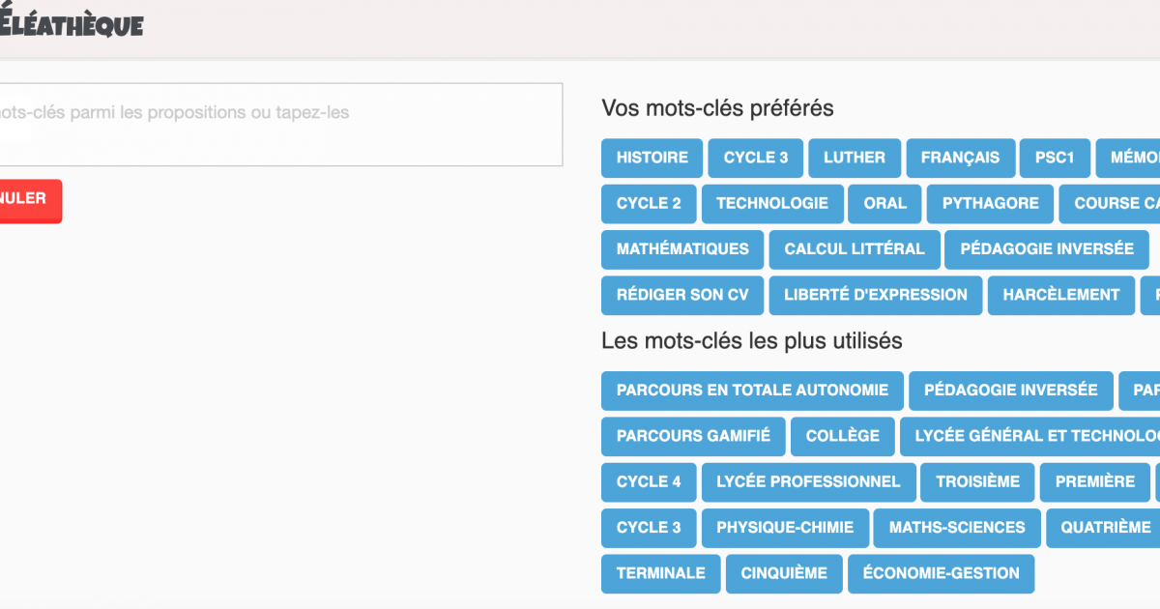Filter by the LYCÉE PROFESSIONNEL keyword
The image size is (1160, 609).
click(x=807, y=481)
